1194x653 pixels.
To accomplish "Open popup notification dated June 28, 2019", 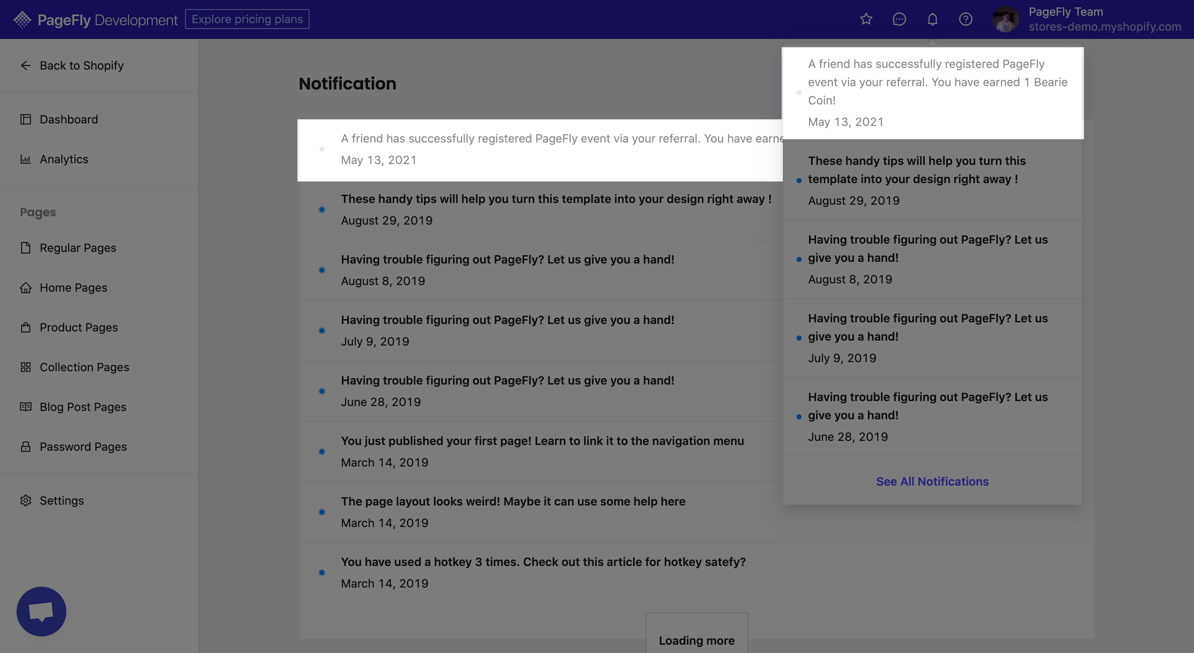I will pyautogui.click(x=933, y=416).
